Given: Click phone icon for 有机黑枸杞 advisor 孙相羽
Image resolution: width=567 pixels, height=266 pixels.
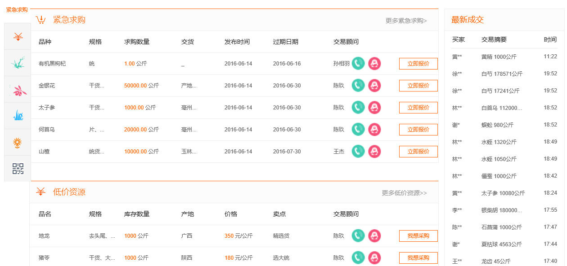Looking at the screenshot, I should (358, 64).
